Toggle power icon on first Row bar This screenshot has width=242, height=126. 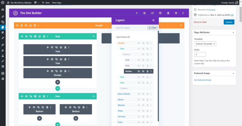point(40,36)
